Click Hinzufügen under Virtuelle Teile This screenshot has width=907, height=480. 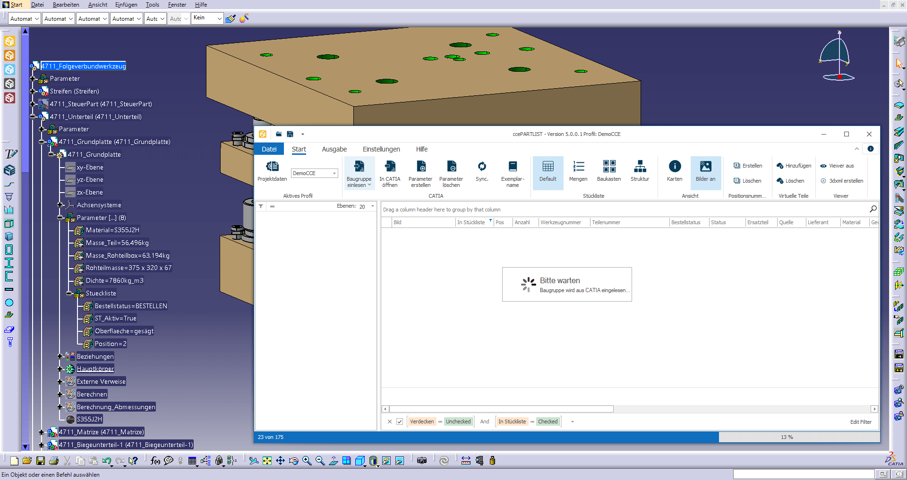point(794,166)
